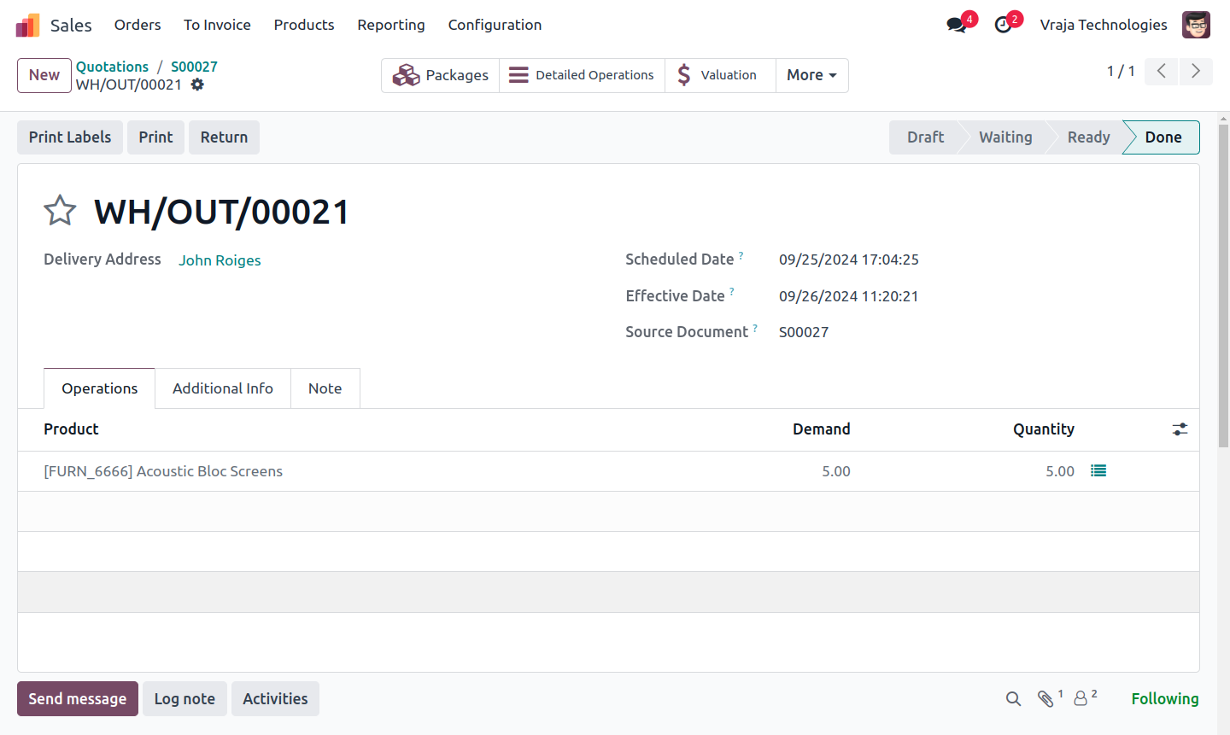Open column options adjust icon in table header
The width and height of the screenshot is (1230, 735).
(1180, 429)
